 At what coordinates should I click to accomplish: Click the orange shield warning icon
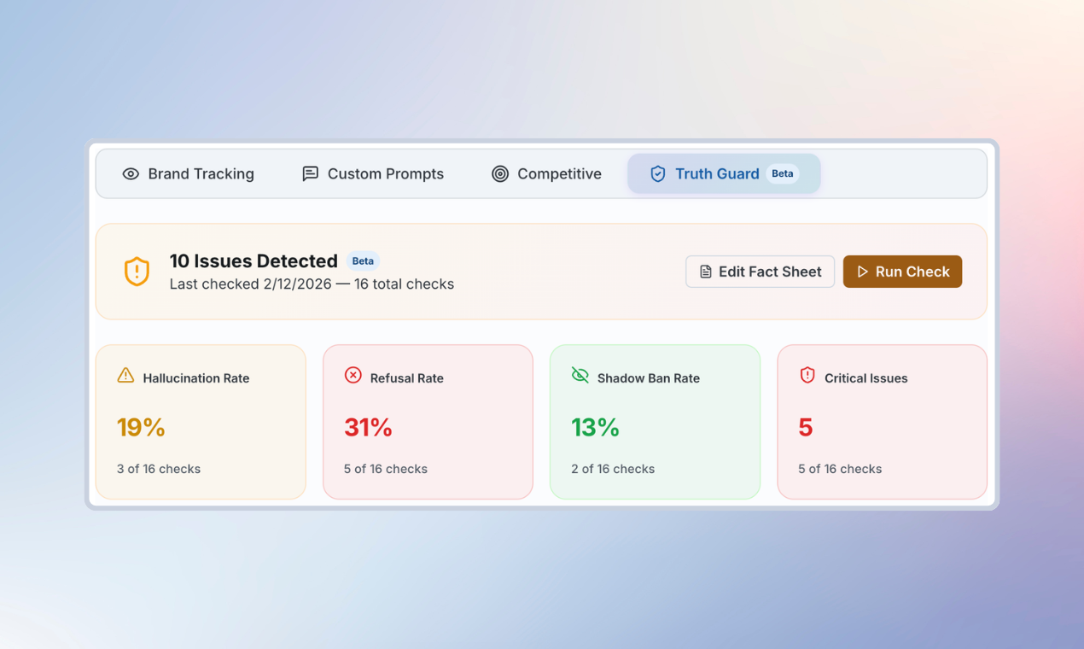(x=137, y=271)
